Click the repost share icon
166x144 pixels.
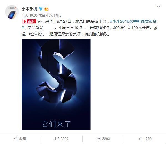click(57, 139)
